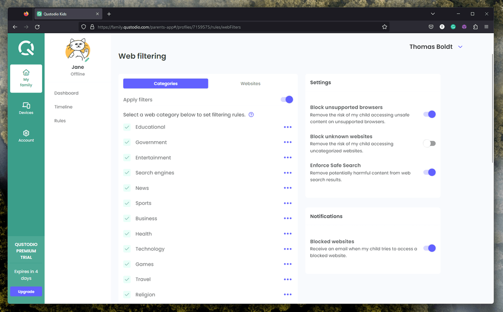Click the padlock site info icon
503x312 pixels.
click(92, 27)
